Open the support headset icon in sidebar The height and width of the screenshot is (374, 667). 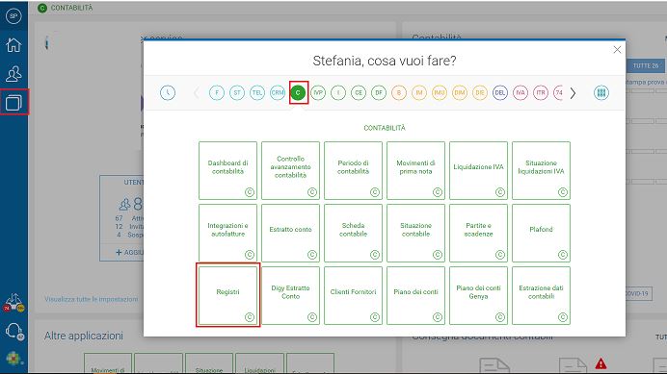(14, 331)
